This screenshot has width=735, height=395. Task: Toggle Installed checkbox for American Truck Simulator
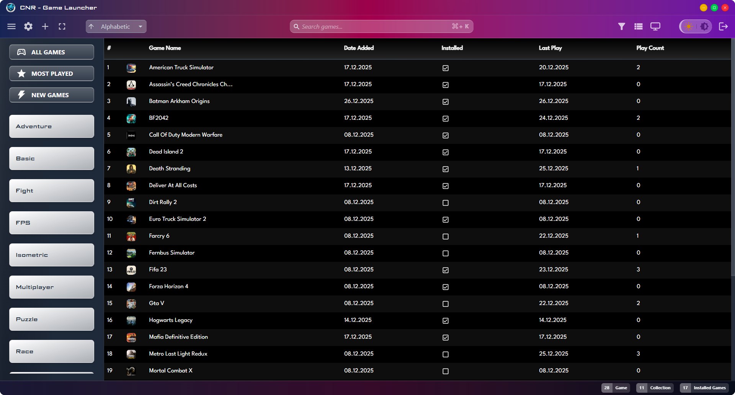[x=446, y=68]
